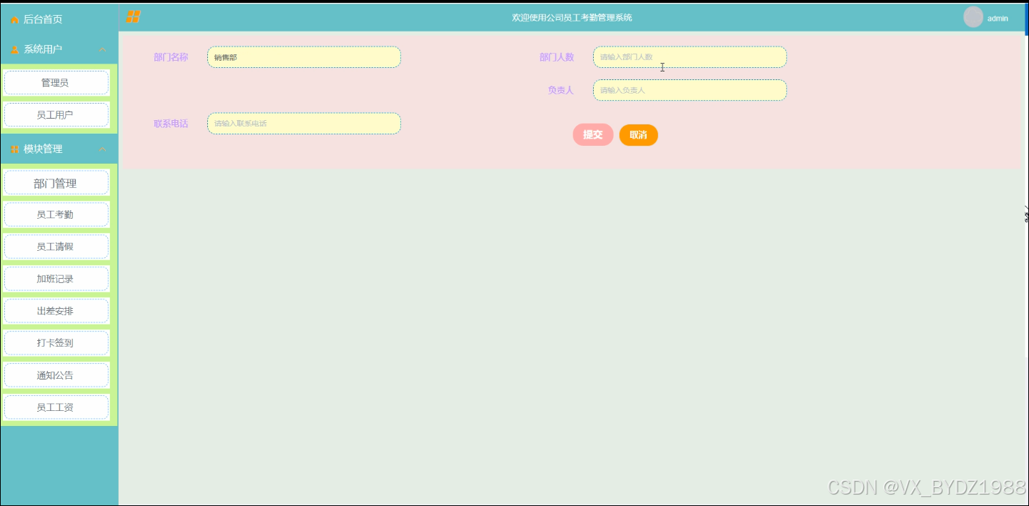Click the user icon beside 系统用户

(14, 49)
